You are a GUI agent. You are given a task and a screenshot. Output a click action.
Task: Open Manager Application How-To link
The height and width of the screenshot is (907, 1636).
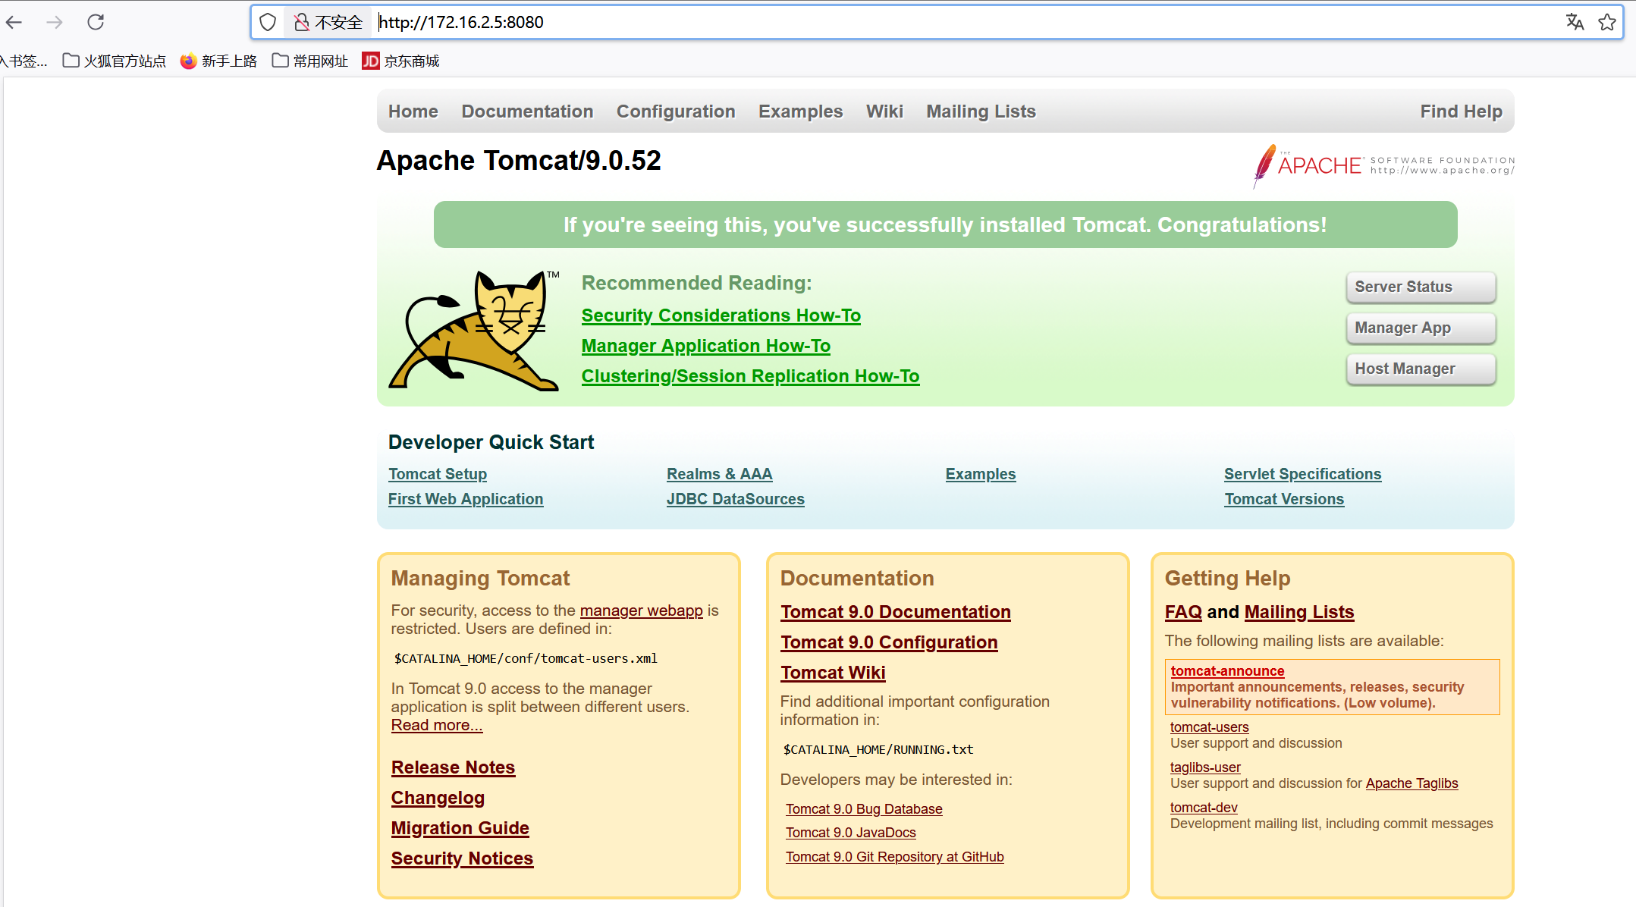[x=705, y=346]
